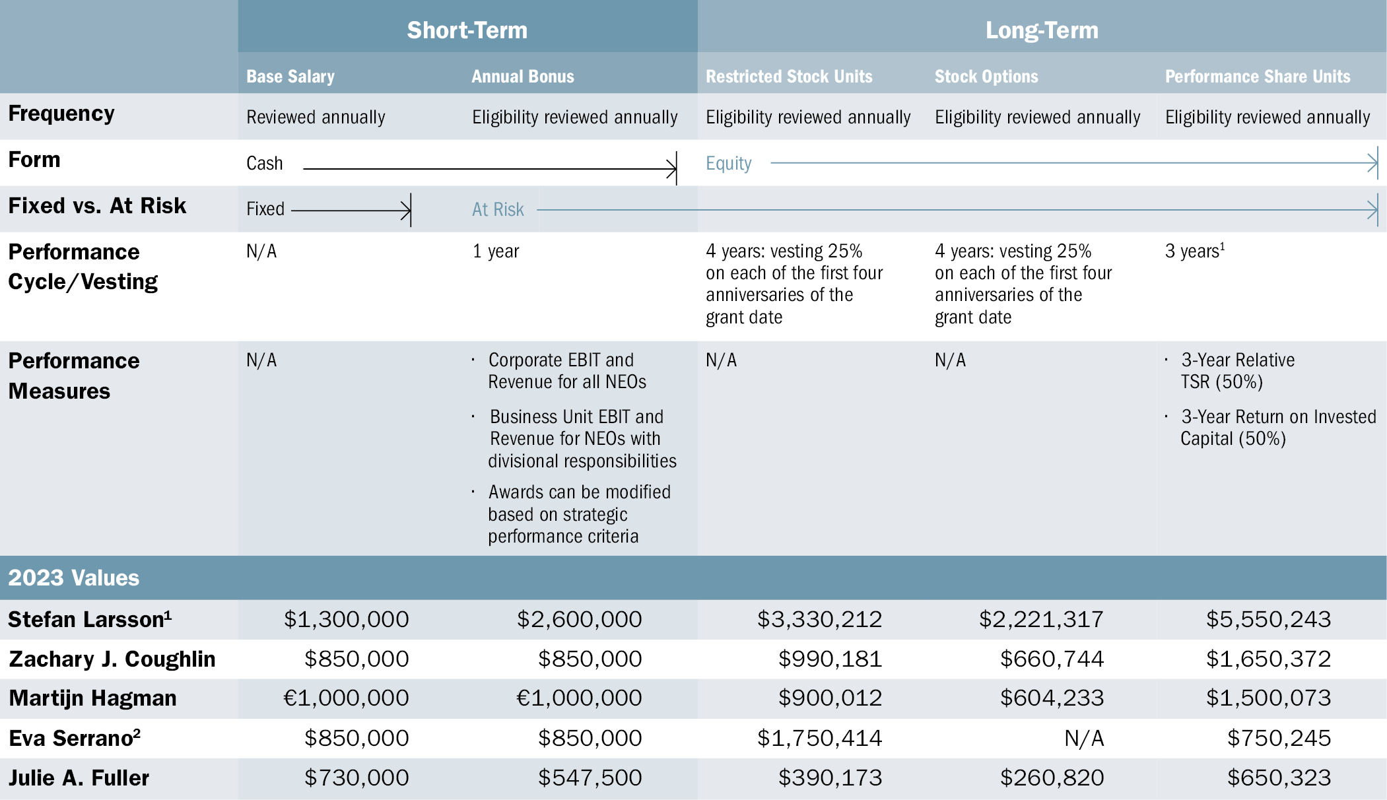The image size is (1387, 800).
Task: Click Performance Share Units heading
Action: tap(1257, 77)
